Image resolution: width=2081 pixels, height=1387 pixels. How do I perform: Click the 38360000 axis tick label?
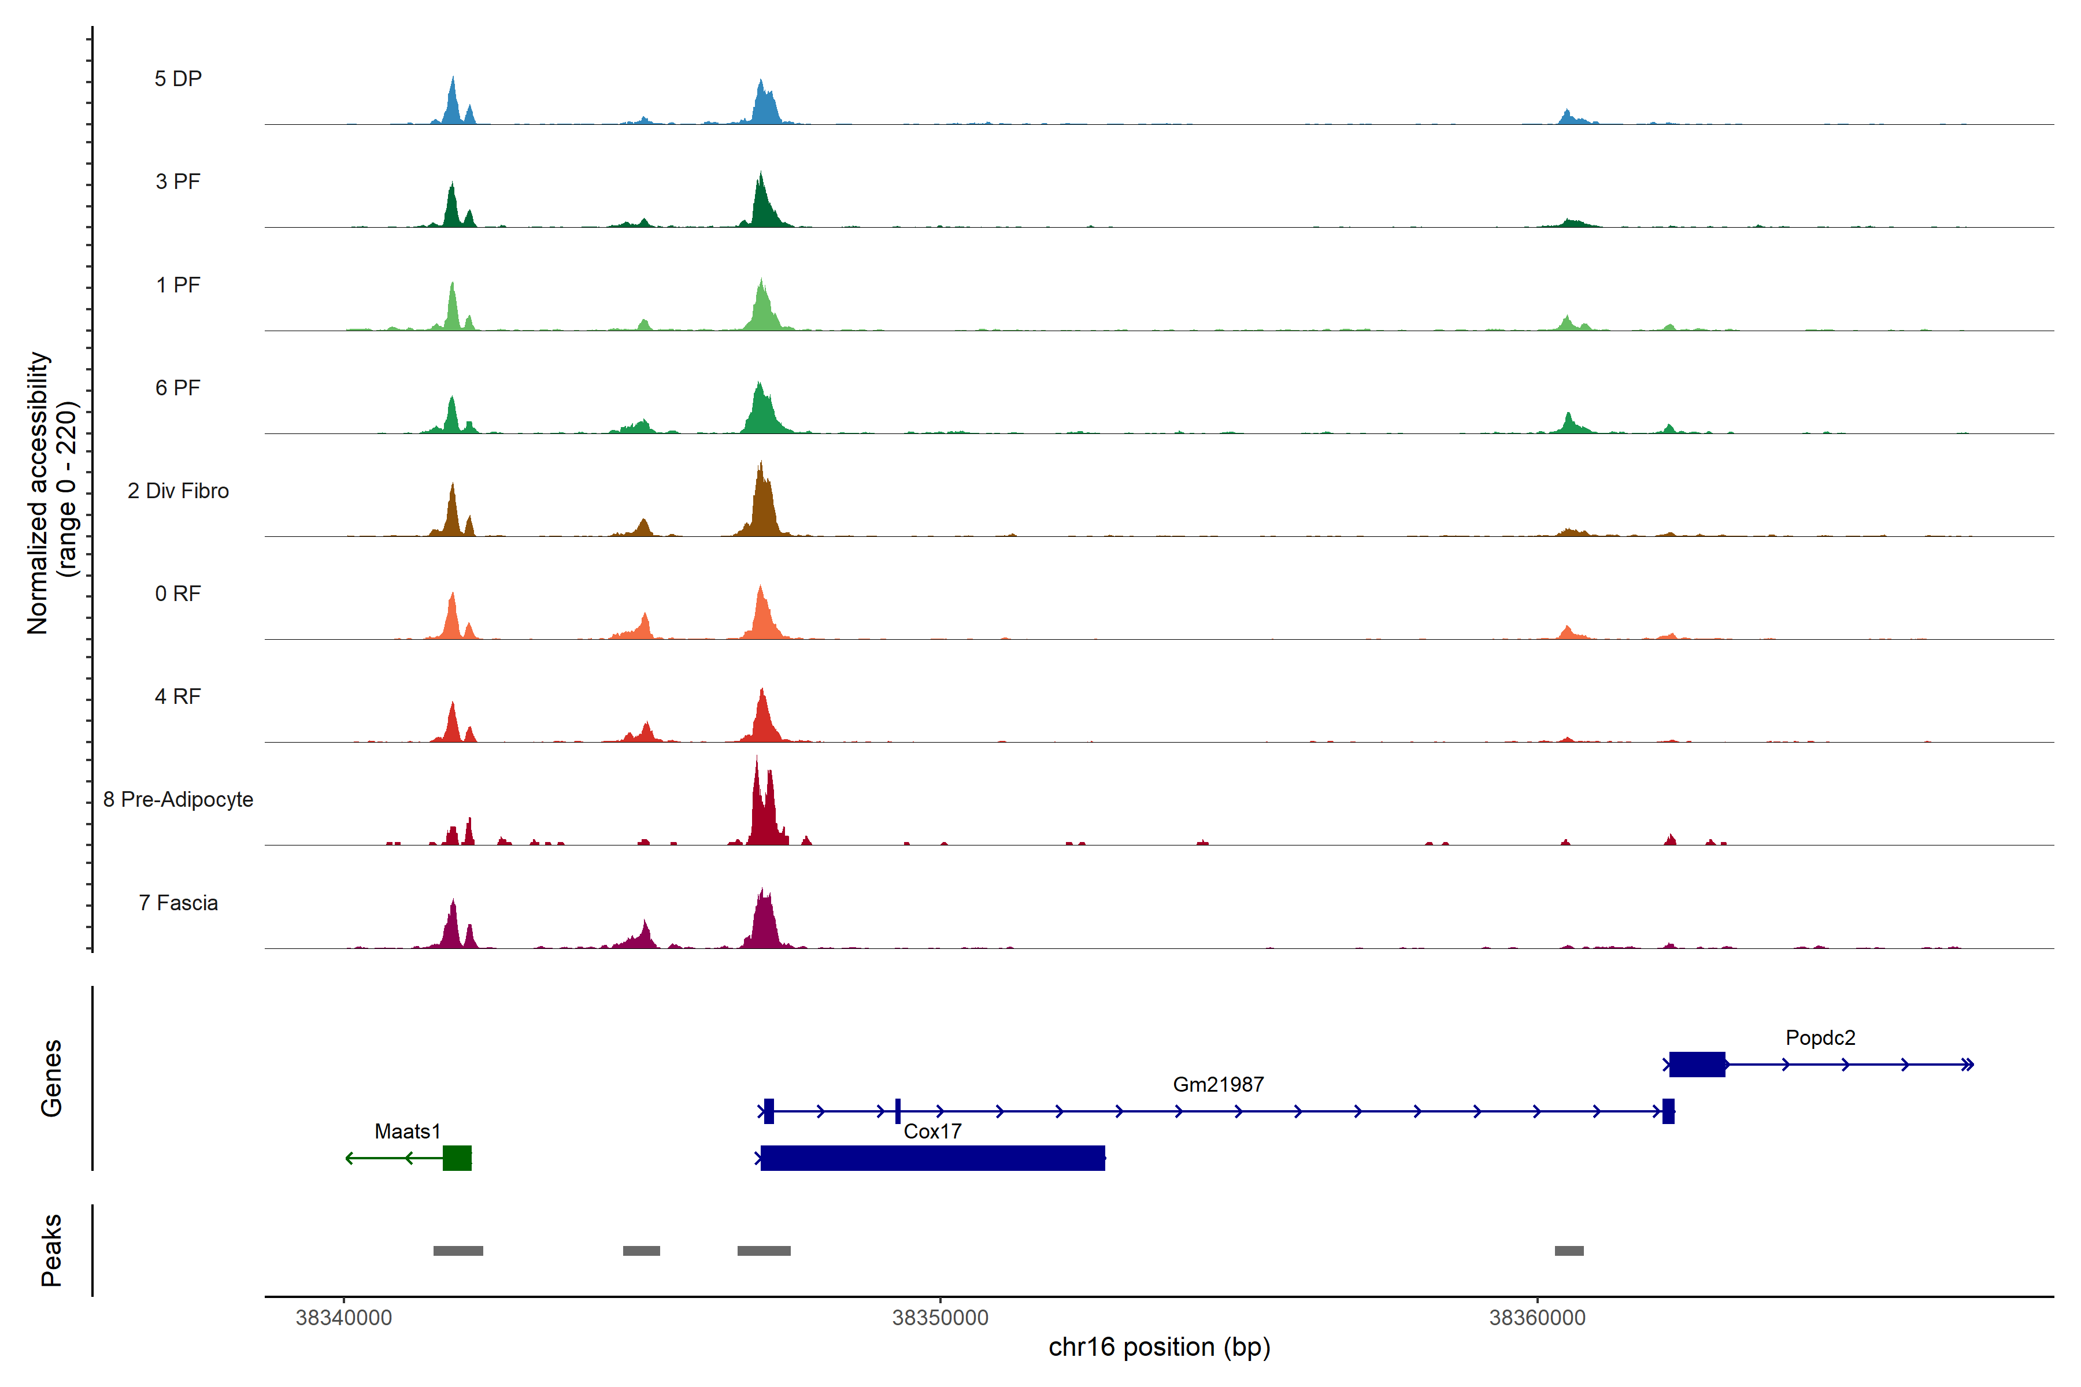point(1537,1318)
